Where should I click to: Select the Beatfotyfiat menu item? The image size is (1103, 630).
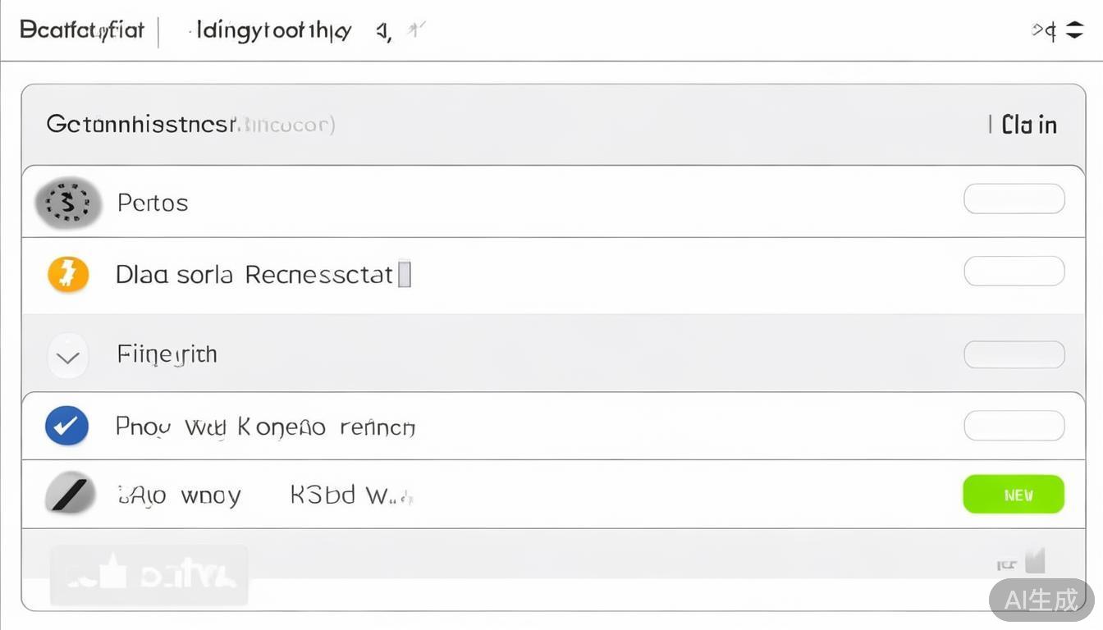click(80, 30)
